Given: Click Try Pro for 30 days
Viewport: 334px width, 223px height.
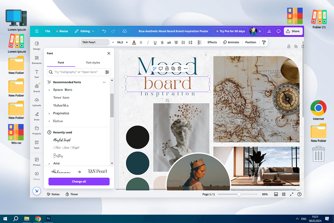Looking at the screenshot, I should tap(230, 31).
